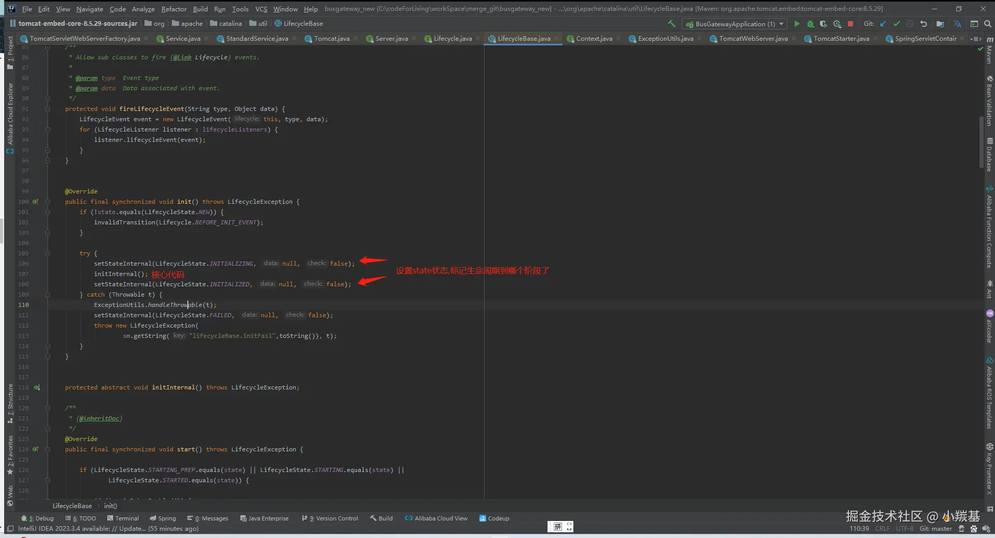Collapse the try block fold in init()
995x538 pixels.
coord(47,253)
